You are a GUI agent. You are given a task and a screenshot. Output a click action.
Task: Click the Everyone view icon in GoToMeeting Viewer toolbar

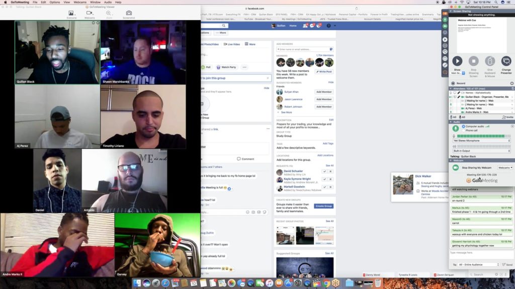(x=71, y=13)
